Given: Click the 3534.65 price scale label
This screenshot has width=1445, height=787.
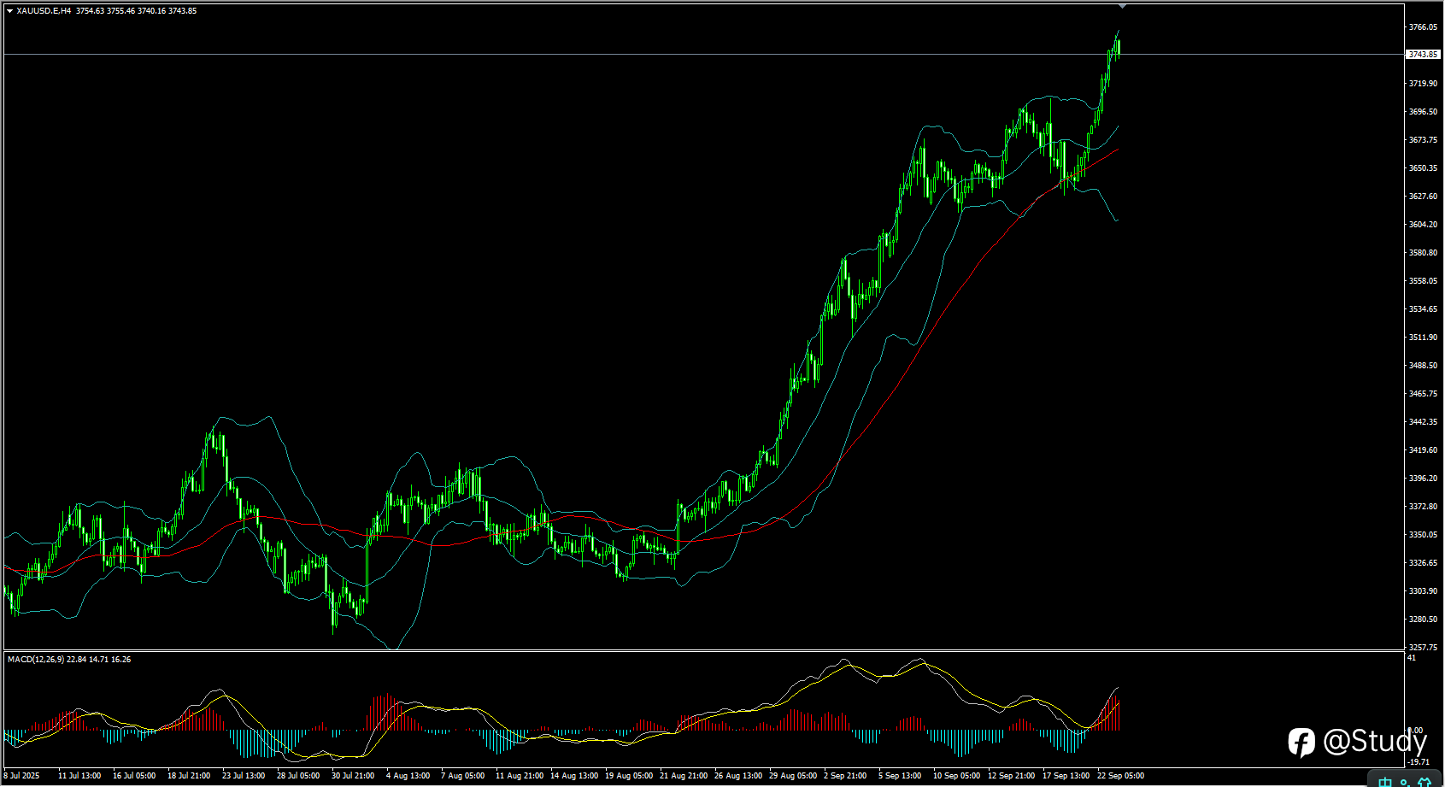Looking at the screenshot, I should pyautogui.click(x=1423, y=309).
